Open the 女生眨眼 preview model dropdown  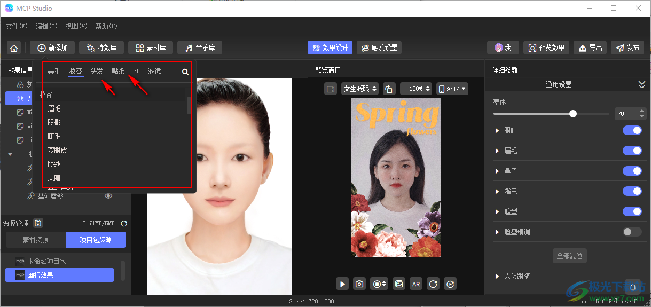click(x=359, y=89)
